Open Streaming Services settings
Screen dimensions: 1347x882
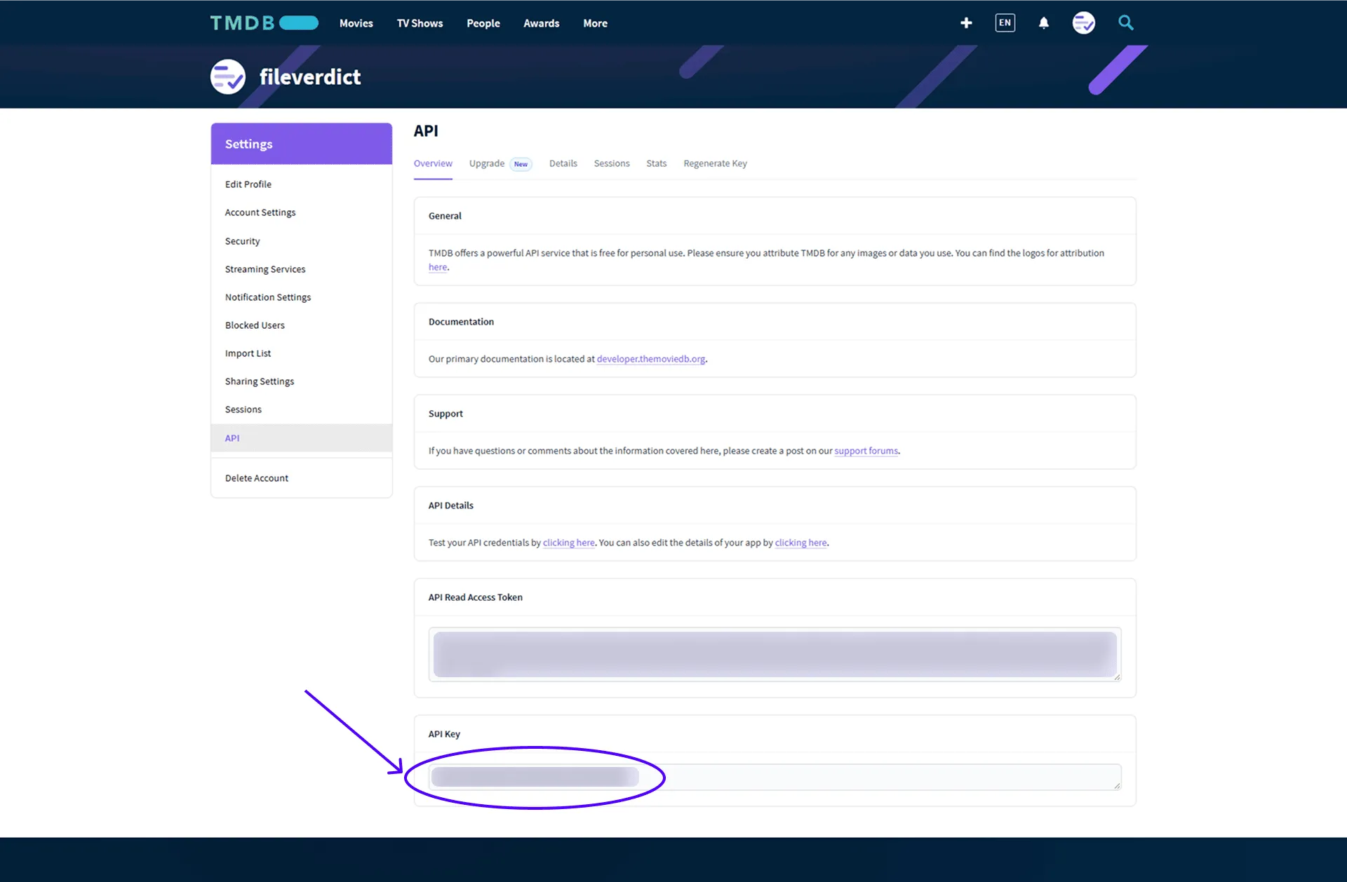[265, 269]
